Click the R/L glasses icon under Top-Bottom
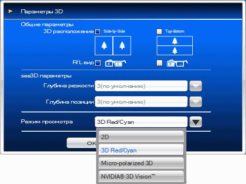The image size is (246, 184). point(177,63)
